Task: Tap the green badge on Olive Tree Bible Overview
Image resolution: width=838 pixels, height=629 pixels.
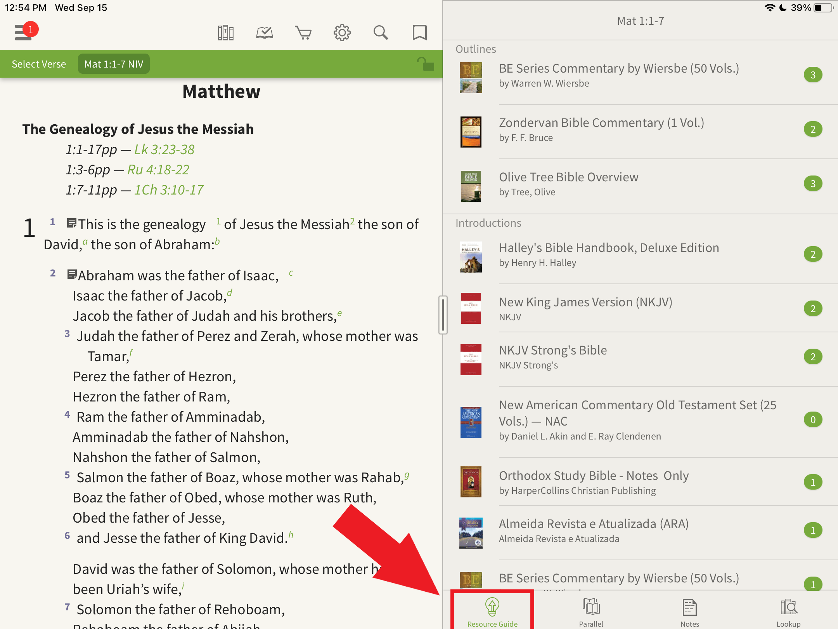Action: pyautogui.click(x=814, y=184)
